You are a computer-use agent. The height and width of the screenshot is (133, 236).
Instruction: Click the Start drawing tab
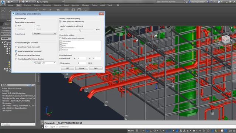point(7,24)
